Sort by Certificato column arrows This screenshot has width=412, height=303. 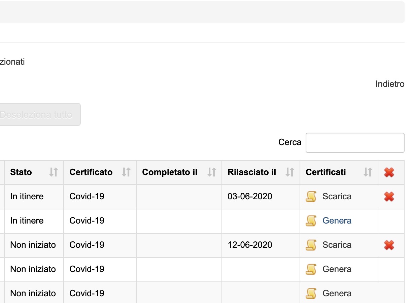126,172
